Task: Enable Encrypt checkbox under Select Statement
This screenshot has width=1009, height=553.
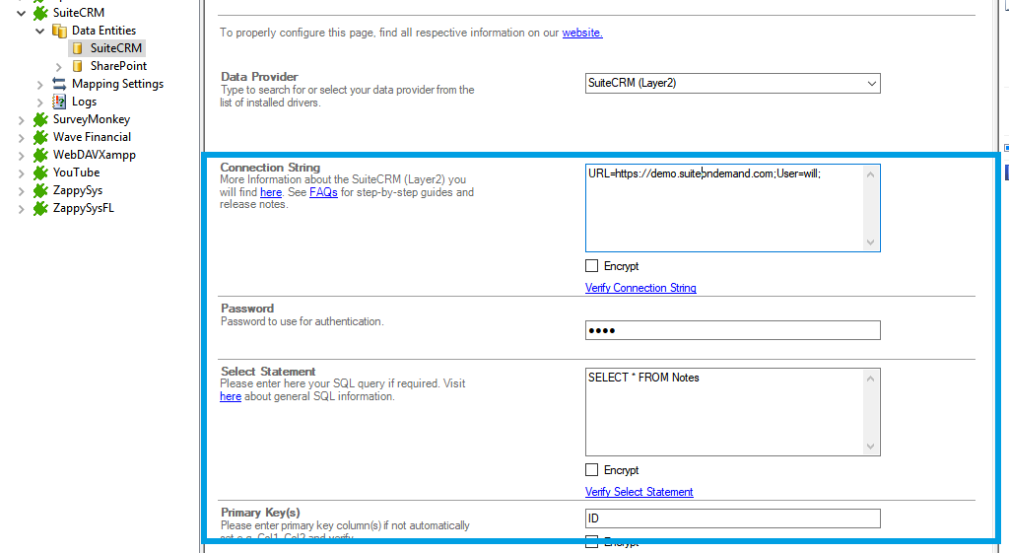Action: click(591, 470)
